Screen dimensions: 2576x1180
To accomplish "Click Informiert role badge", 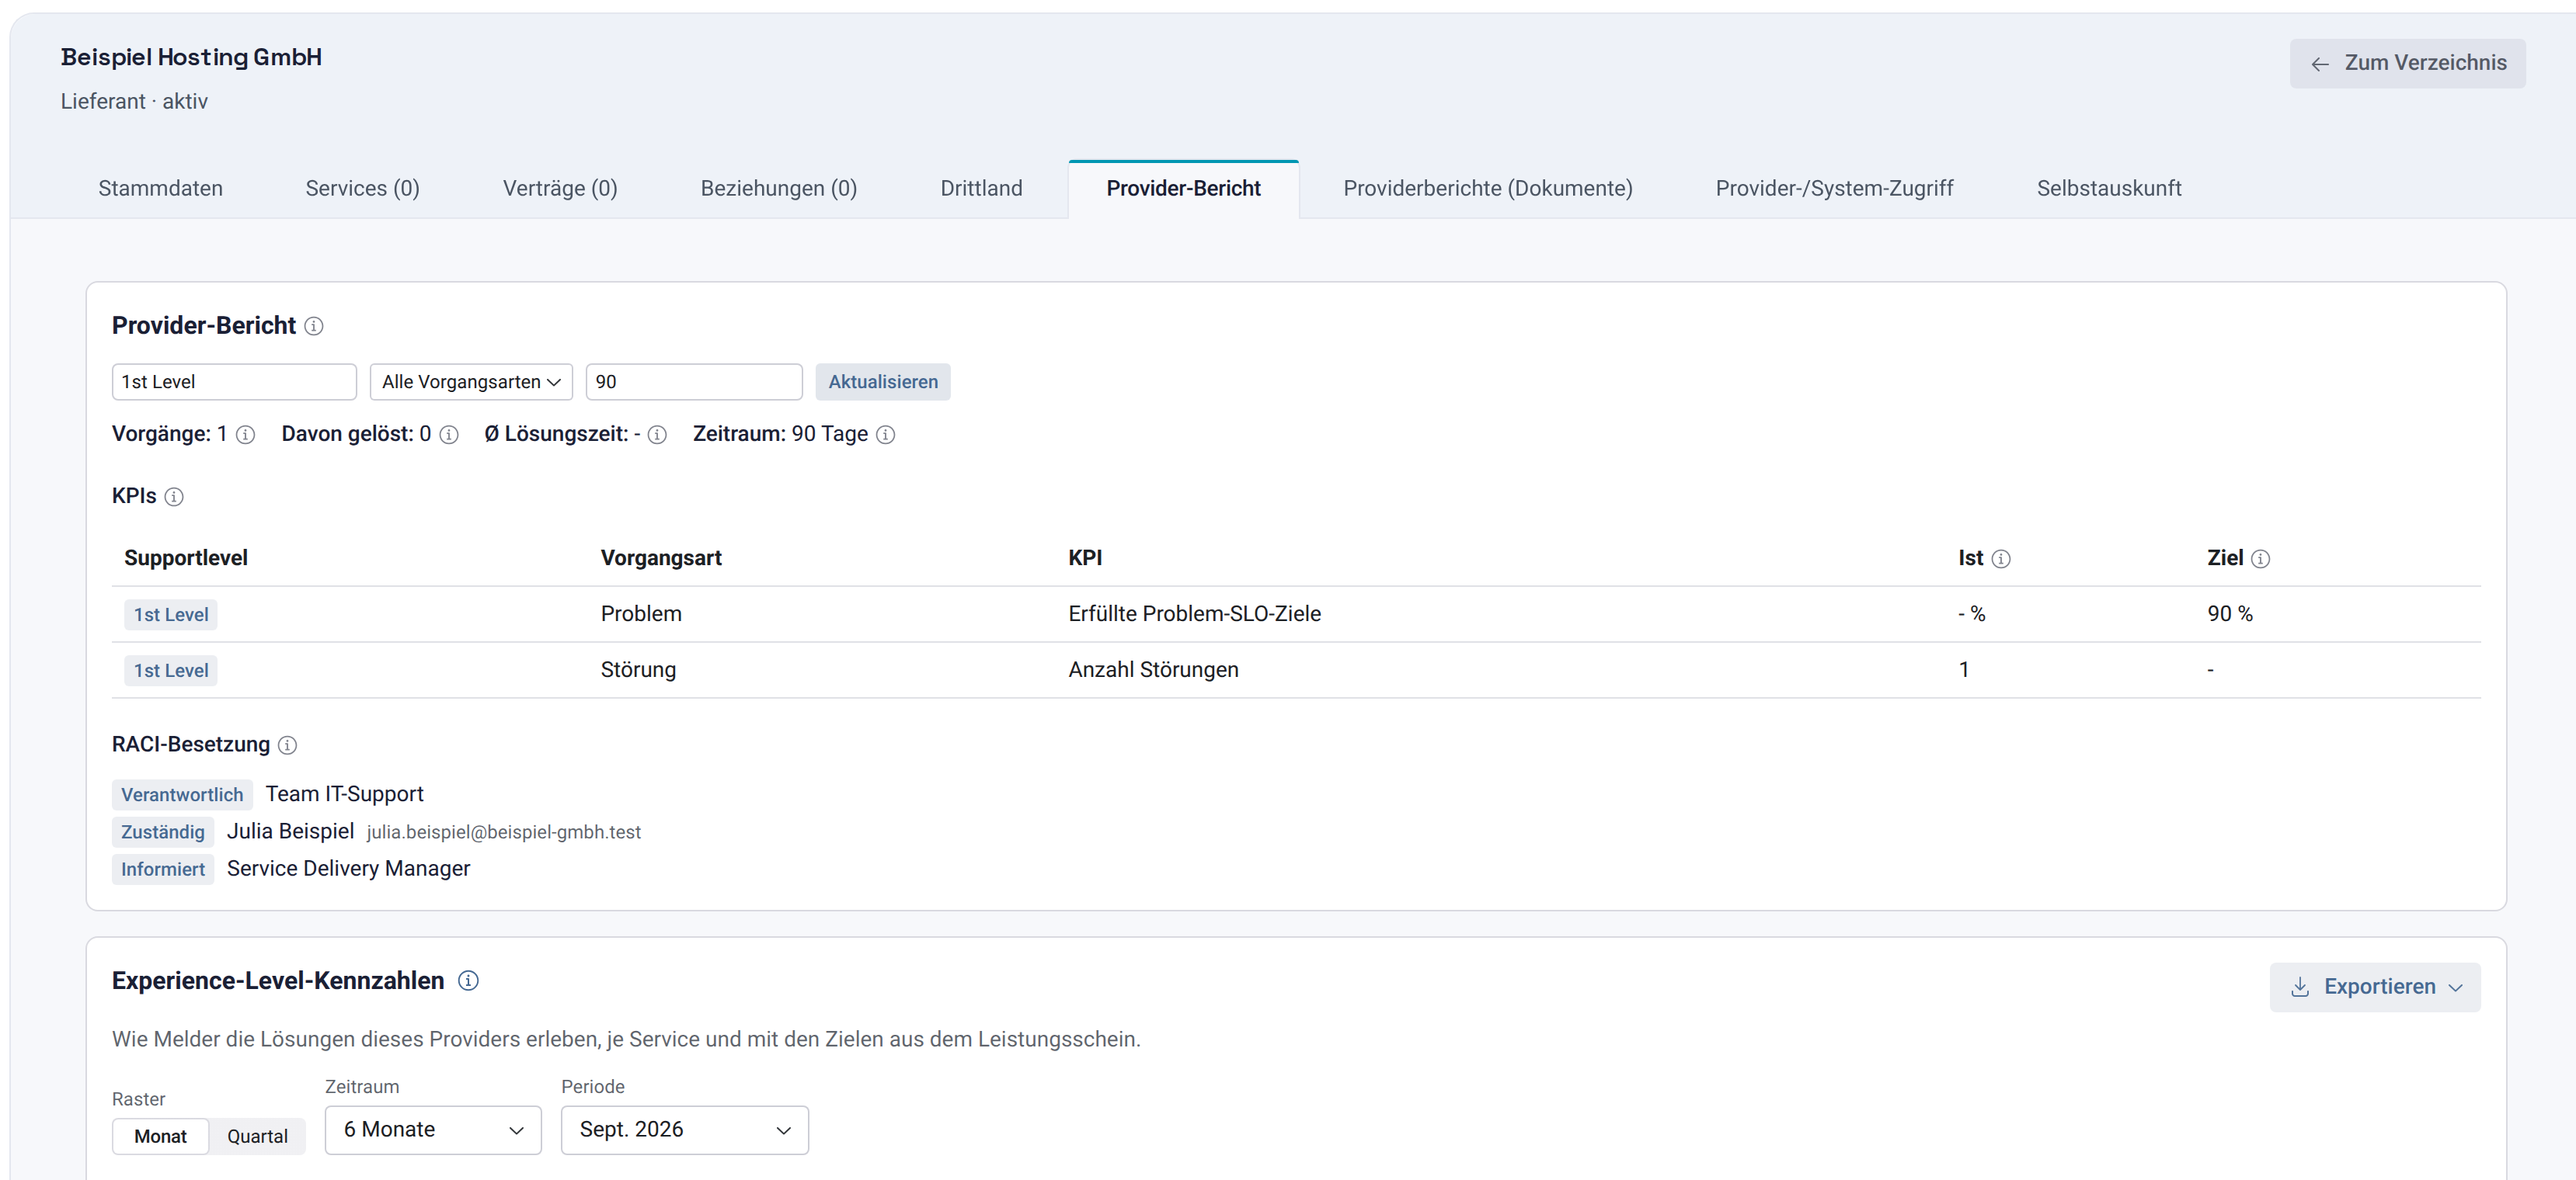I will click(x=163, y=869).
